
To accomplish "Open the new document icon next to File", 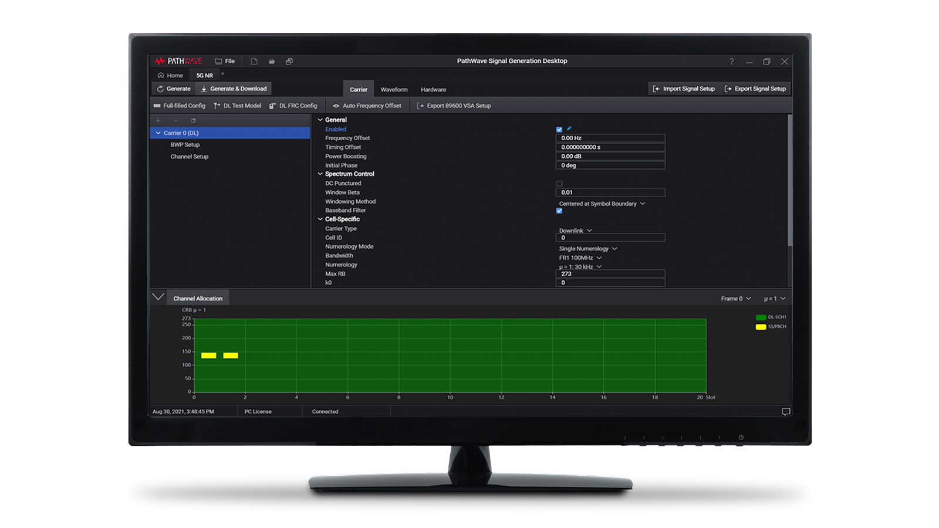I will point(254,60).
